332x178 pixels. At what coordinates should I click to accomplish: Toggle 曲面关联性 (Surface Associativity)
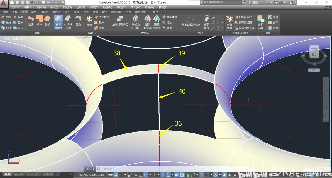(58, 22)
